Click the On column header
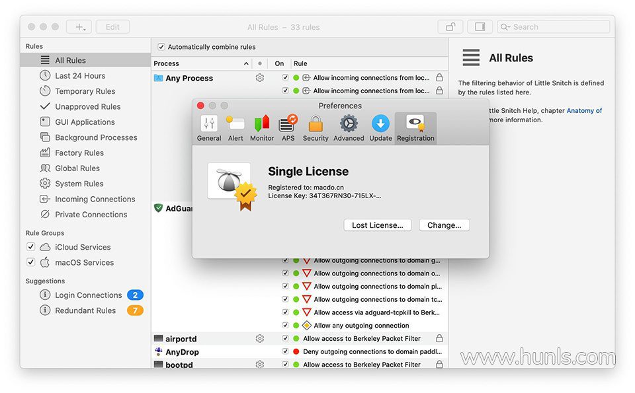This screenshot has height=393, width=635. [279, 63]
